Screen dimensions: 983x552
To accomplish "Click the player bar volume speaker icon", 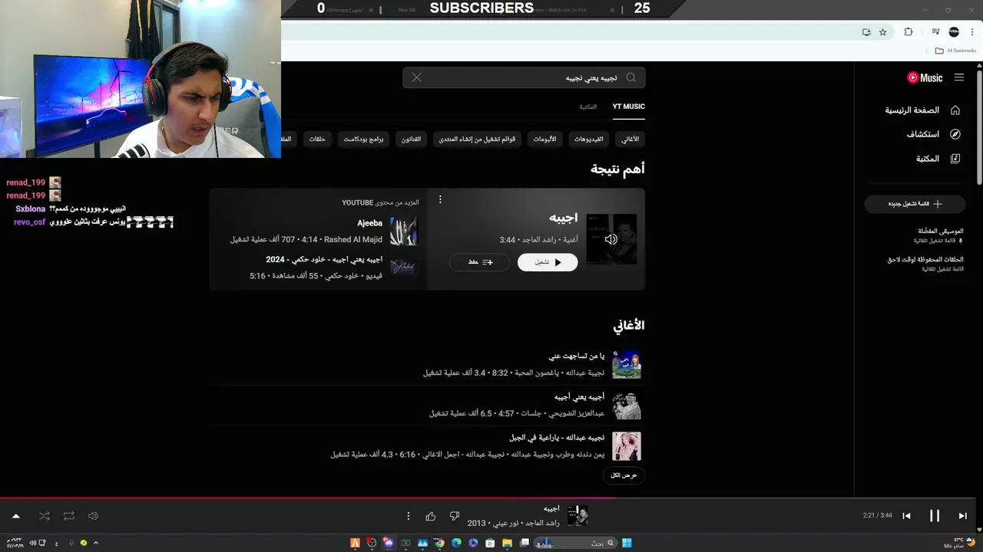I will (x=93, y=516).
